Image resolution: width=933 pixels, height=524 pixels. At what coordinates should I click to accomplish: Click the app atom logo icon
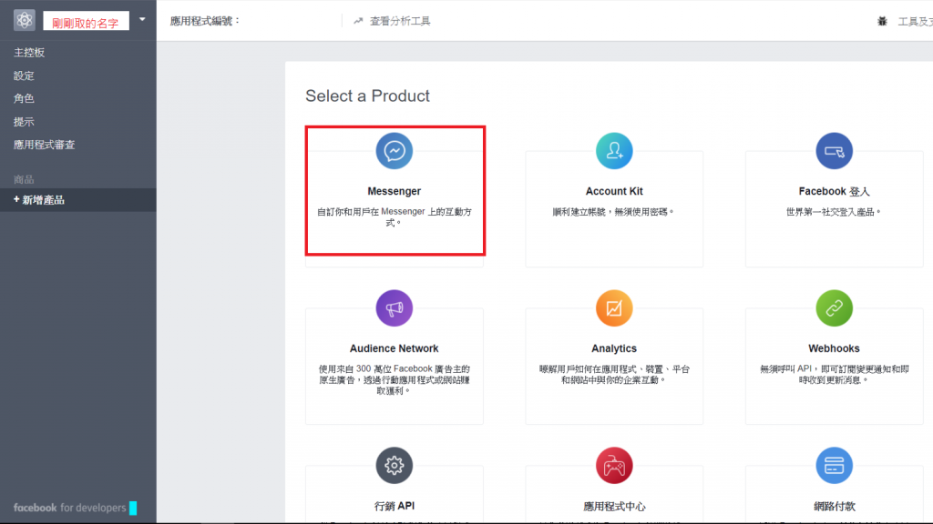(25, 20)
